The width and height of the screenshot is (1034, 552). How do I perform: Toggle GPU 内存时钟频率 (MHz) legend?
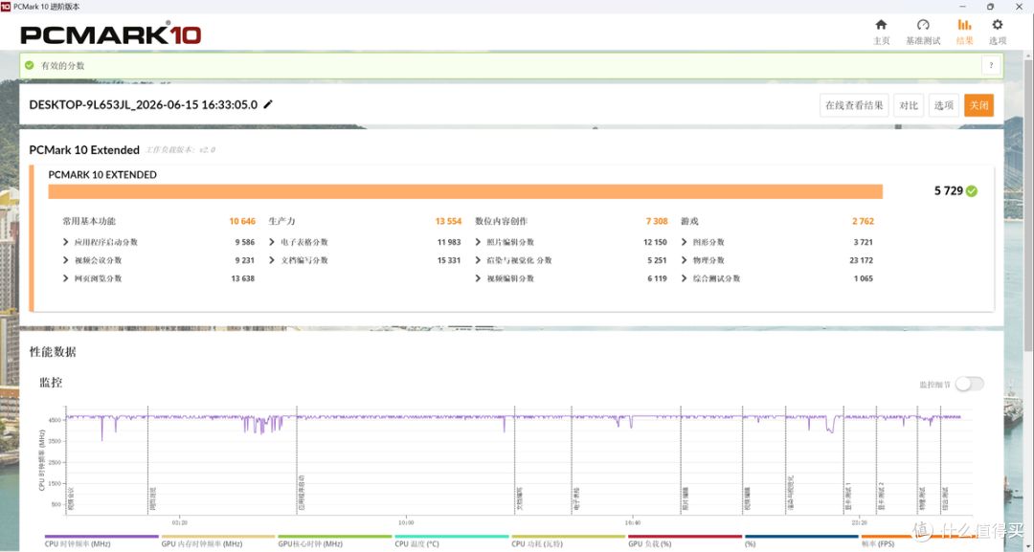click(218, 541)
